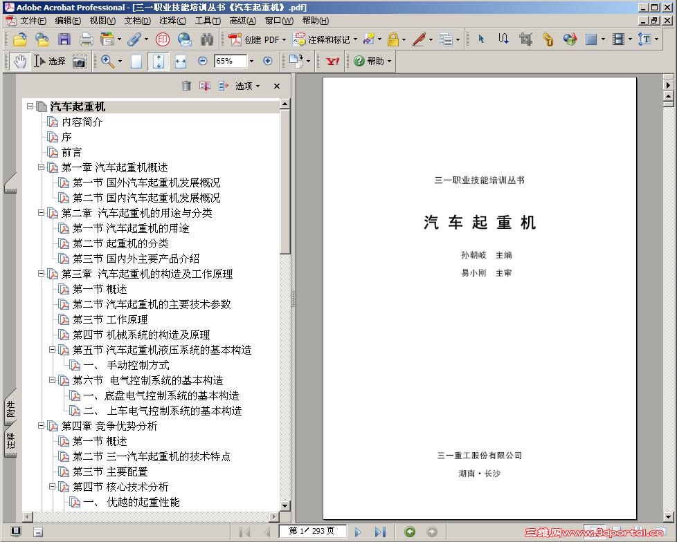Switch to the 附件 side tab
This screenshot has width=677, height=542.
point(10,409)
